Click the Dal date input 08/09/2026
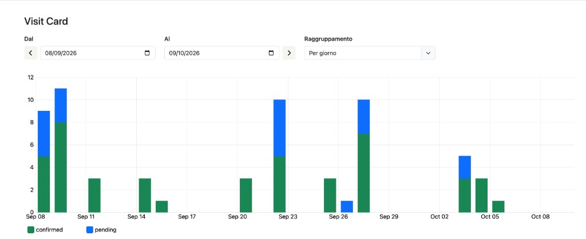 (x=98, y=53)
